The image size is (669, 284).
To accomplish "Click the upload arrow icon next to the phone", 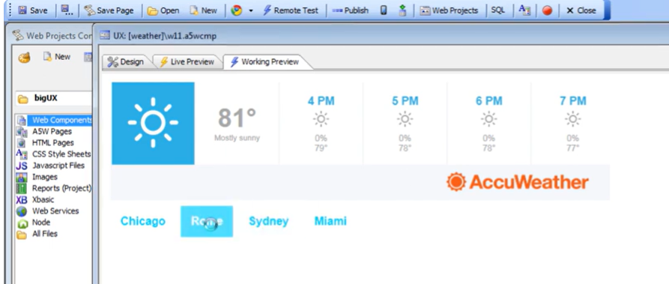I will point(402,10).
